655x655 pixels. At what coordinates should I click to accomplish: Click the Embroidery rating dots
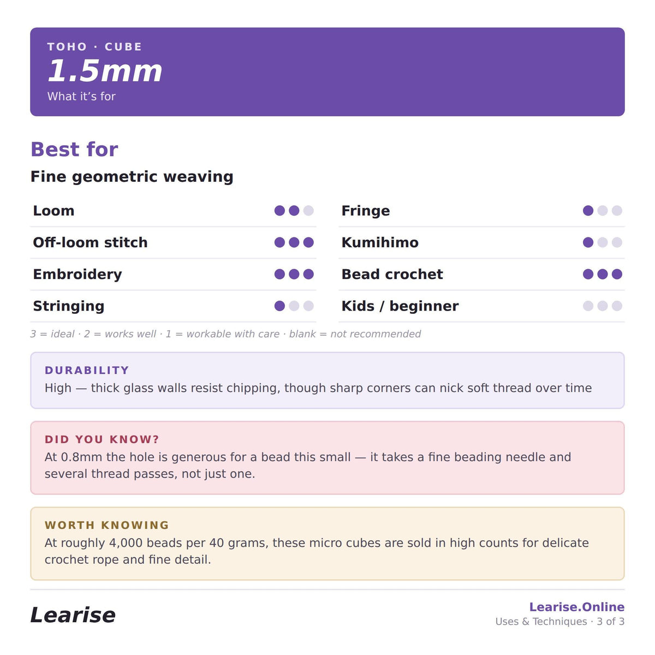point(294,274)
